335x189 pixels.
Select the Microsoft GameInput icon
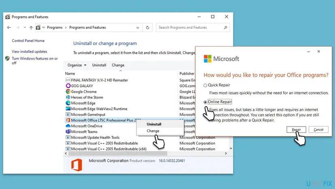(x=68, y=114)
